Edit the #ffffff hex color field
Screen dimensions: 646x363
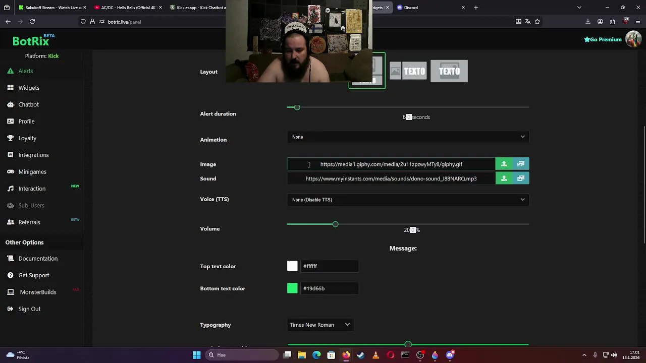(330, 266)
